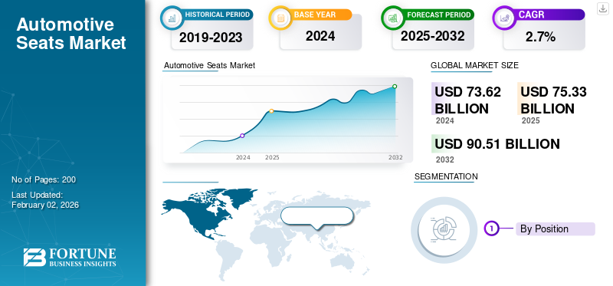
Task: Click the Base Year calendar icon
Action: coord(280,18)
